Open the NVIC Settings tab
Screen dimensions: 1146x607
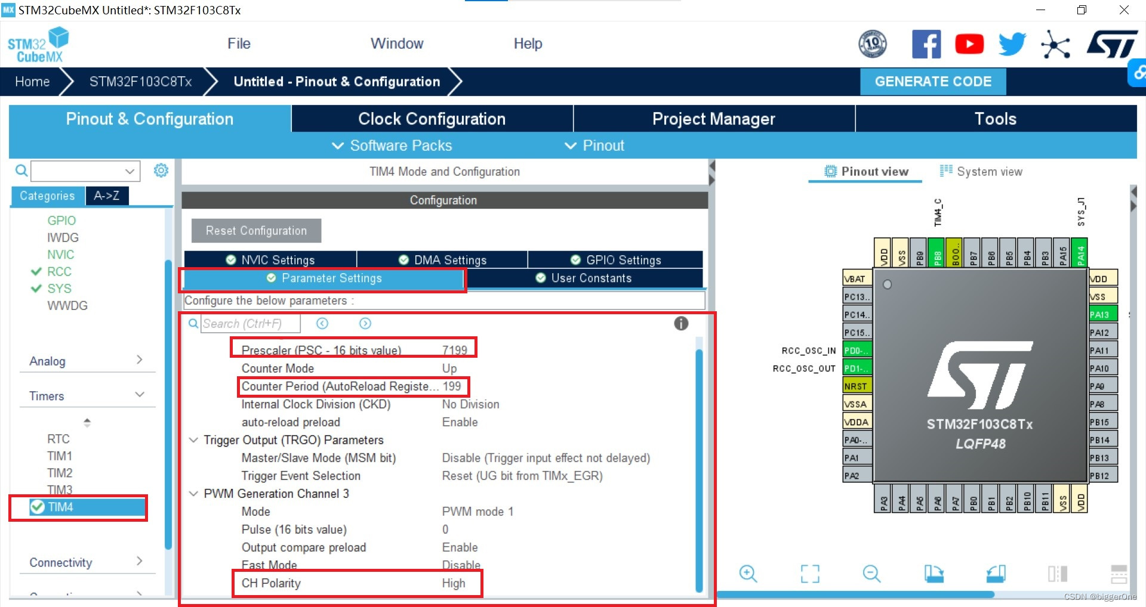[x=270, y=259]
